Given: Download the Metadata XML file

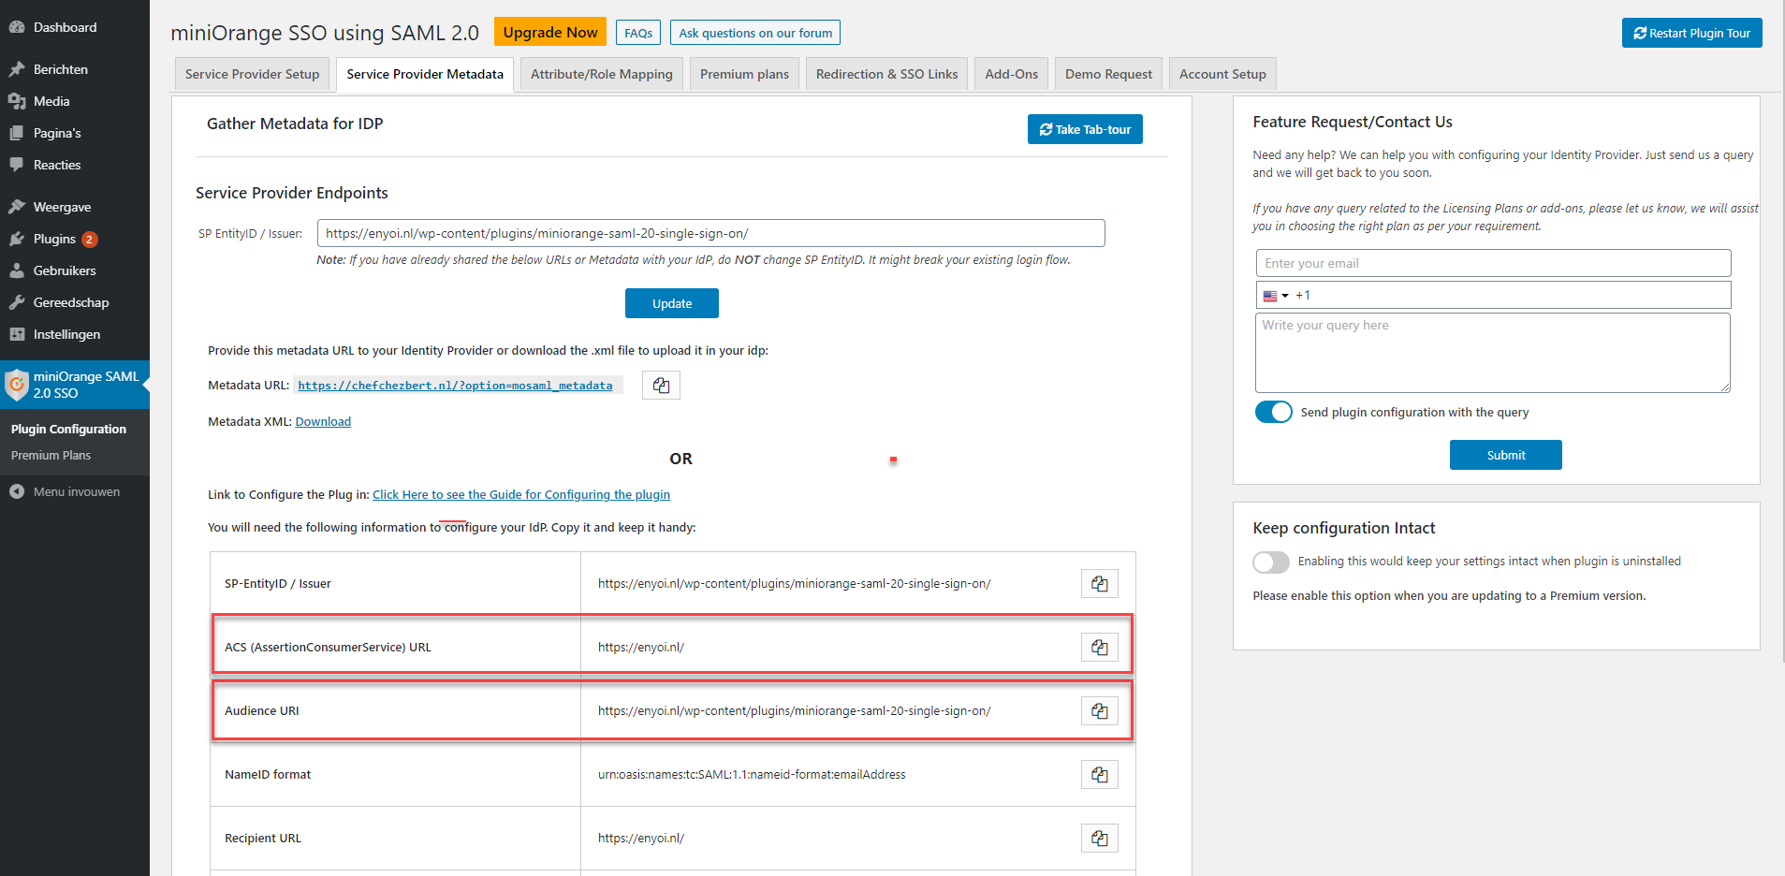Looking at the screenshot, I should (x=323, y=422).
